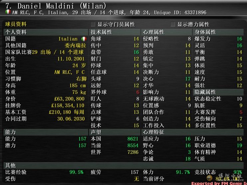The image size is (247, 185).
Task: Click the 大赛发挥 hidden attribute value 5
Action: click(241, 112)
